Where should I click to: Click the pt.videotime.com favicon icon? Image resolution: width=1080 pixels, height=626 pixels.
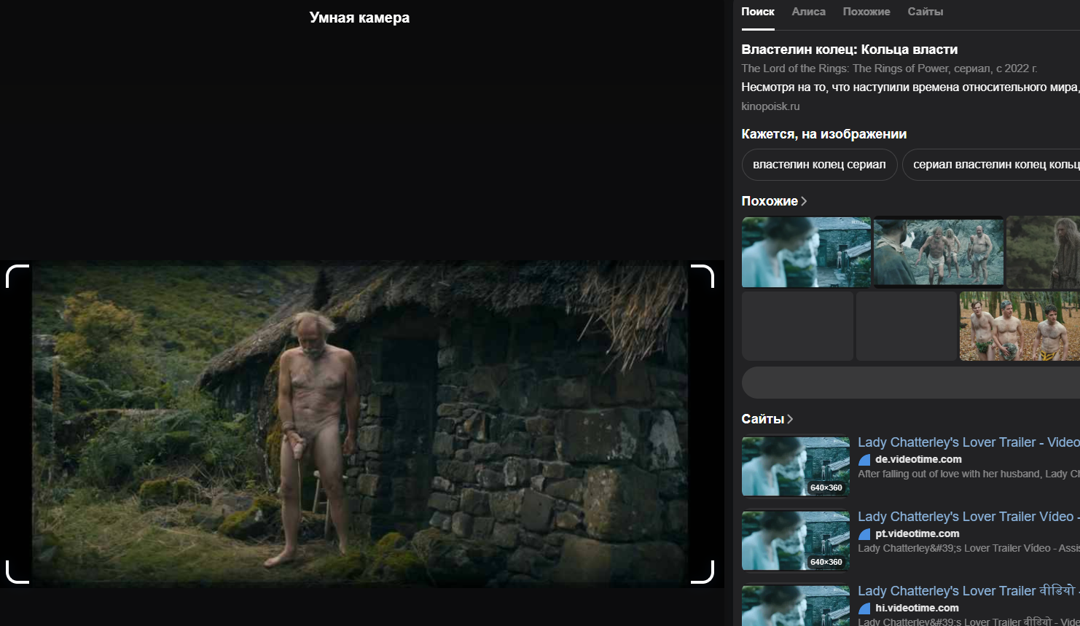click(864, 534)
